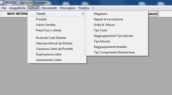The height and width of the screenshot is (95, 172).
Task: Run Ricalcola Costi Distinte
Action: pos(57,38)
